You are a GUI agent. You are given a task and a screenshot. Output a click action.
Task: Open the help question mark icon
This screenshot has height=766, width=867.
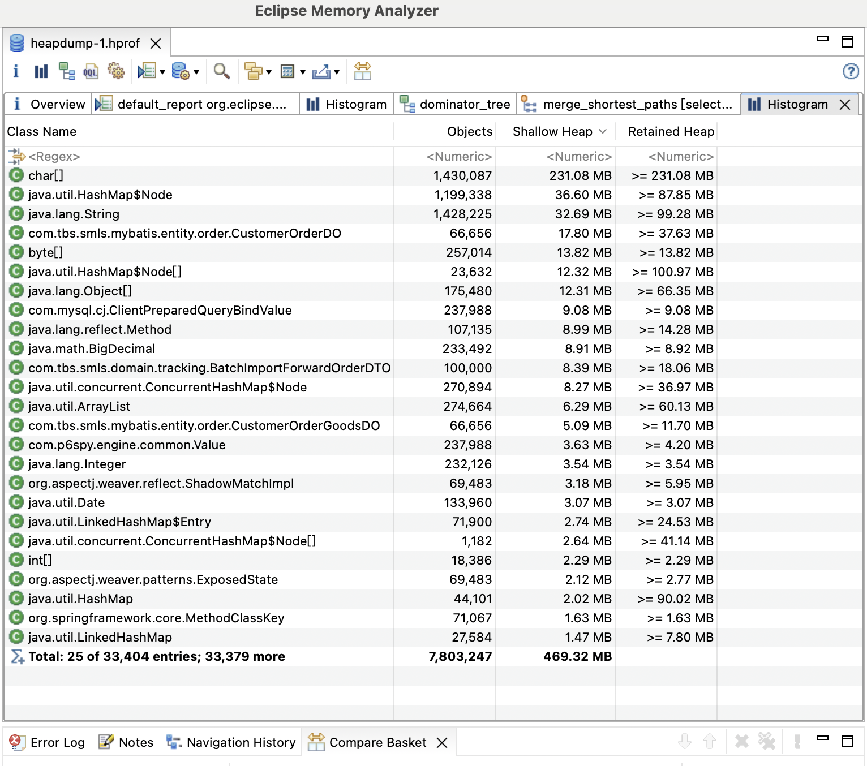tap(851, 71)
